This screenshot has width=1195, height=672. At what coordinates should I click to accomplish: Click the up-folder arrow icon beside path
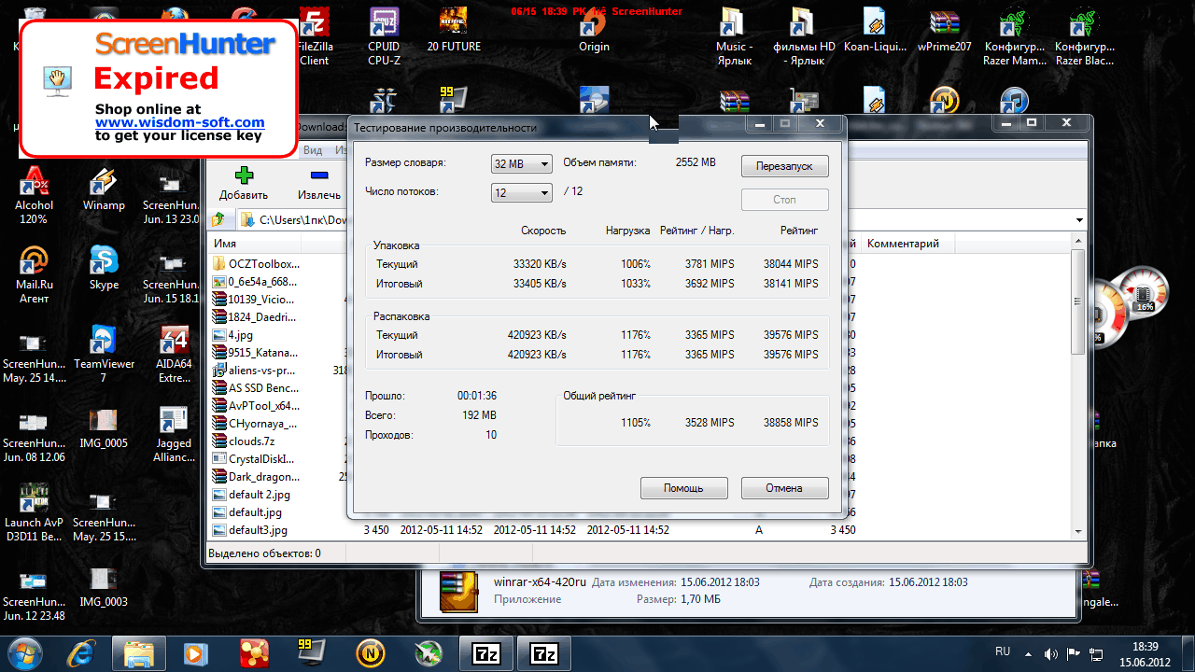click(218, 220)
